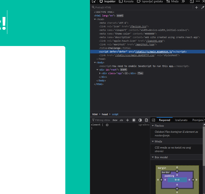Collapse the Flexbox section
The width and height of the screenshot is (205, 194).
[153, 126]
